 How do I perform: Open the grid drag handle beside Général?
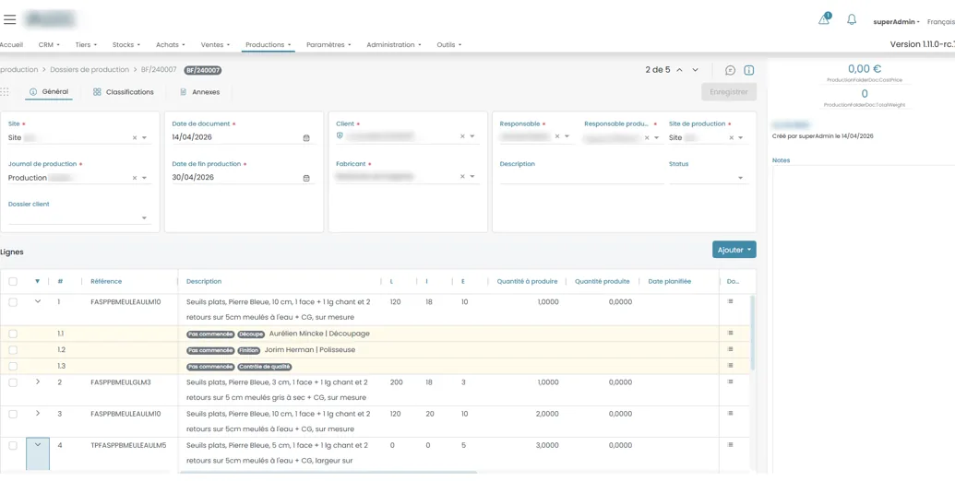pyautogui.click(x=5, y=92)
